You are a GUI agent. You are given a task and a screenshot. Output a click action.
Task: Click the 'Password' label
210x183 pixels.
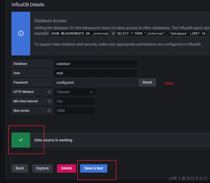coord(21,83)
